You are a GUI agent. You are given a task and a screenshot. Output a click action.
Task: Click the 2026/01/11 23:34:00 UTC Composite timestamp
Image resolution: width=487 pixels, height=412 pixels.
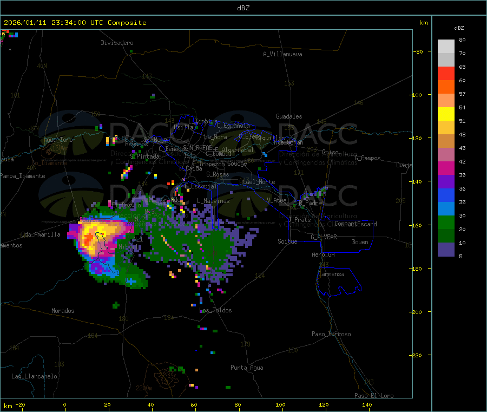[x=75, y=23]
